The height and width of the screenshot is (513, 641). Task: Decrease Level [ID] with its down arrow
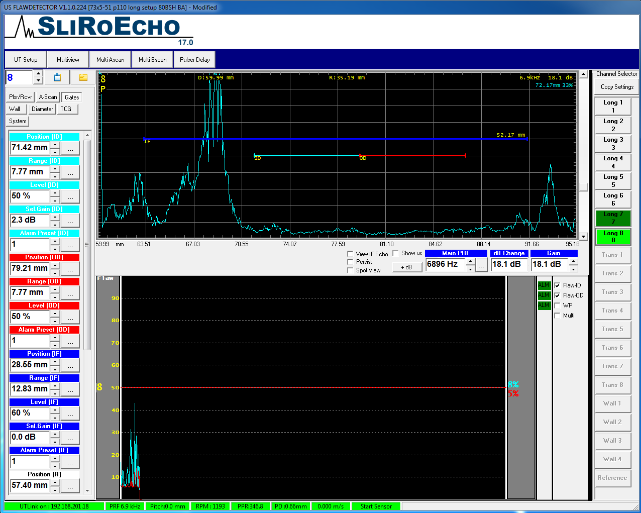pos(55,200)
